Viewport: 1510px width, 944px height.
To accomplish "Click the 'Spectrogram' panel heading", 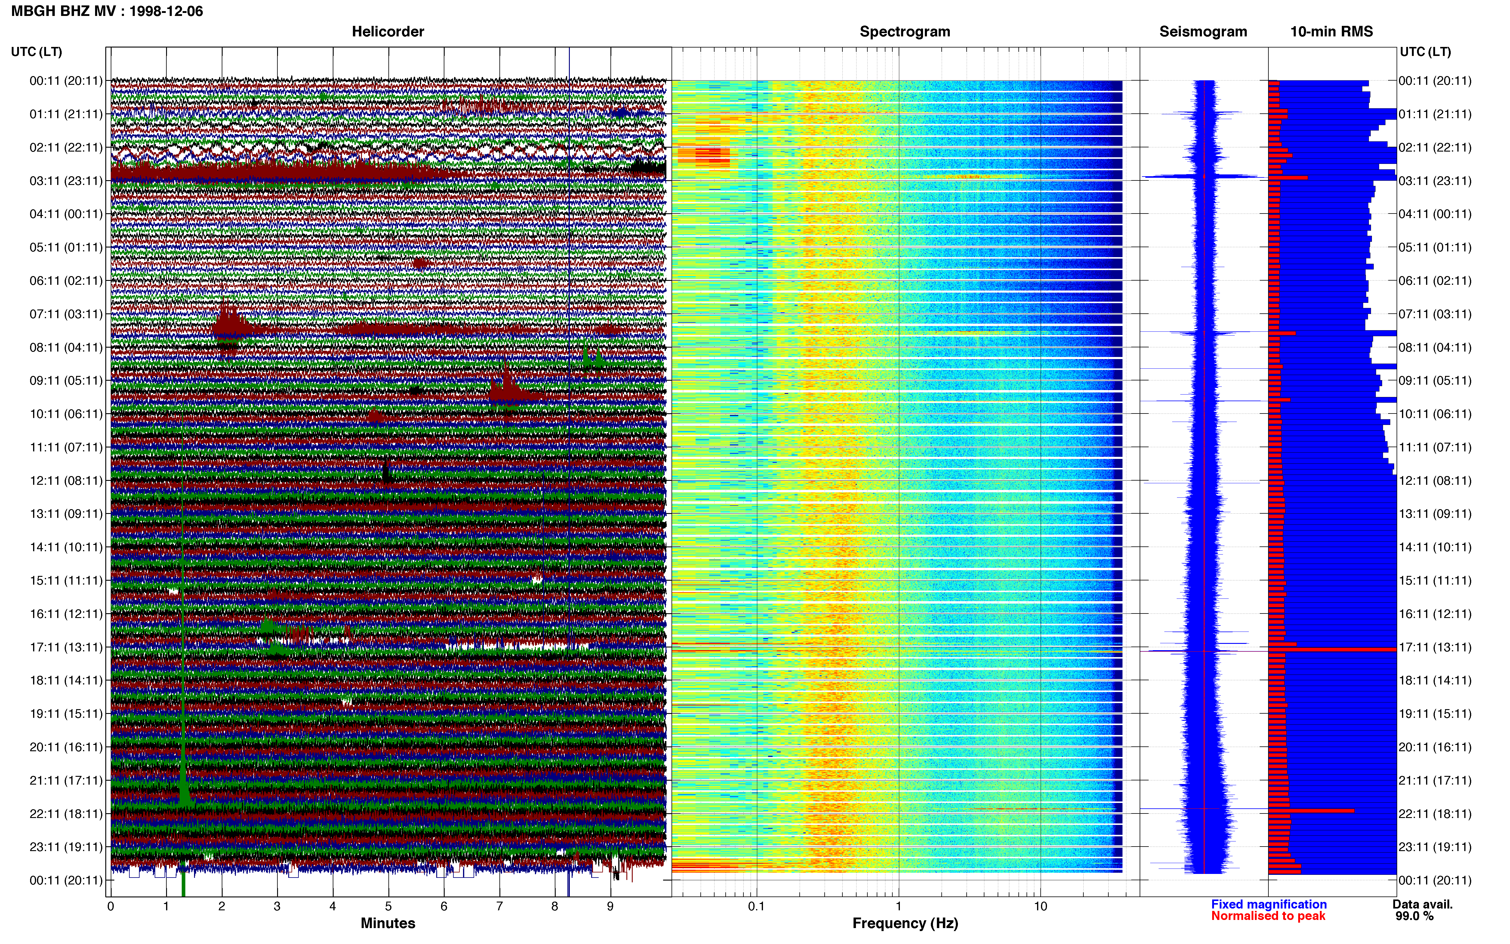I will pyautogui.click(x=905, y=31).
